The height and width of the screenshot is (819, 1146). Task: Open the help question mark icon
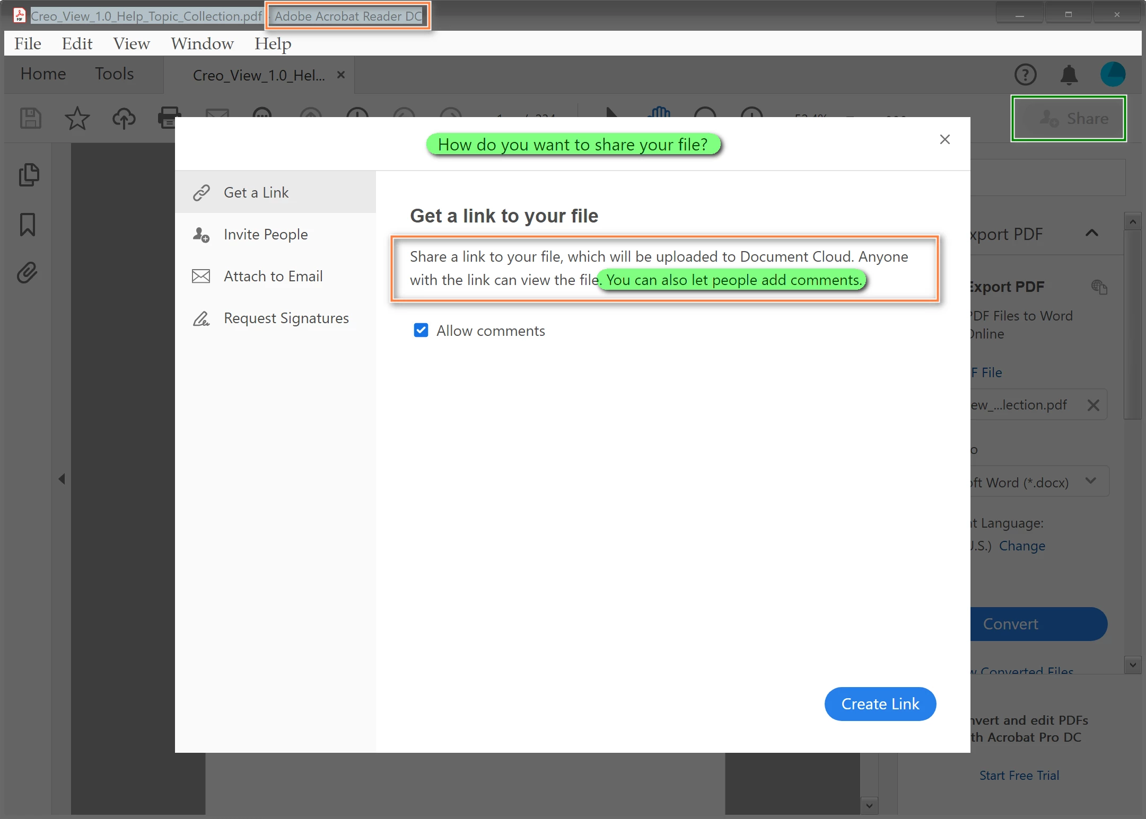click(x=1025, y=75)
